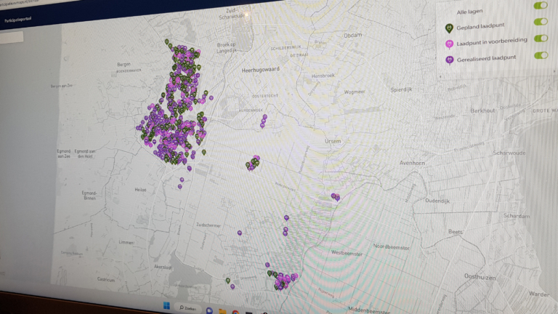The image size is (558, 314).
Task: Select the purple charging marker near Zuidschermer
Action: coord(240,233)
